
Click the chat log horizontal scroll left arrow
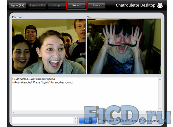point(14,112)
